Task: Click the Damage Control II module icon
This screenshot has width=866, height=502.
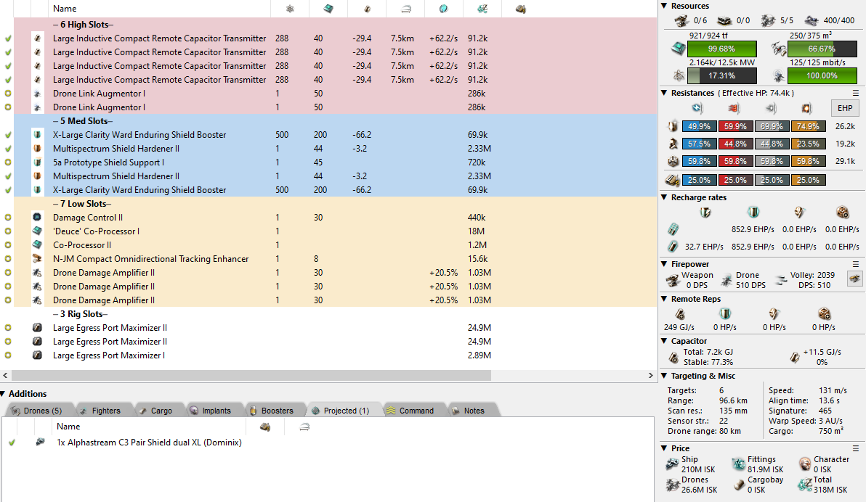Action: coord(38,218)
